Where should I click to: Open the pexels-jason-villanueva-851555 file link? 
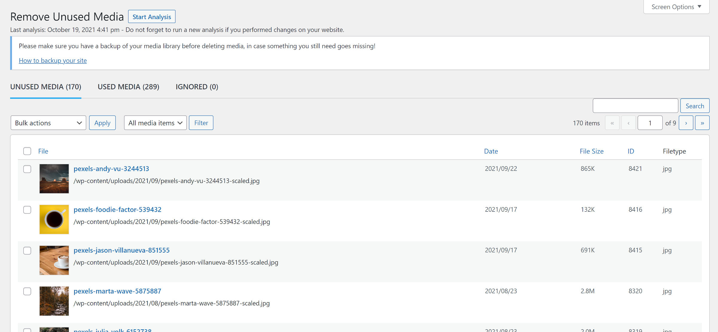(x=122, y=250)
